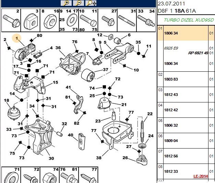Click part label 7 clip
Image resolution: width=215 pixels, height=183 pixels.
click(x=87, y=54)
